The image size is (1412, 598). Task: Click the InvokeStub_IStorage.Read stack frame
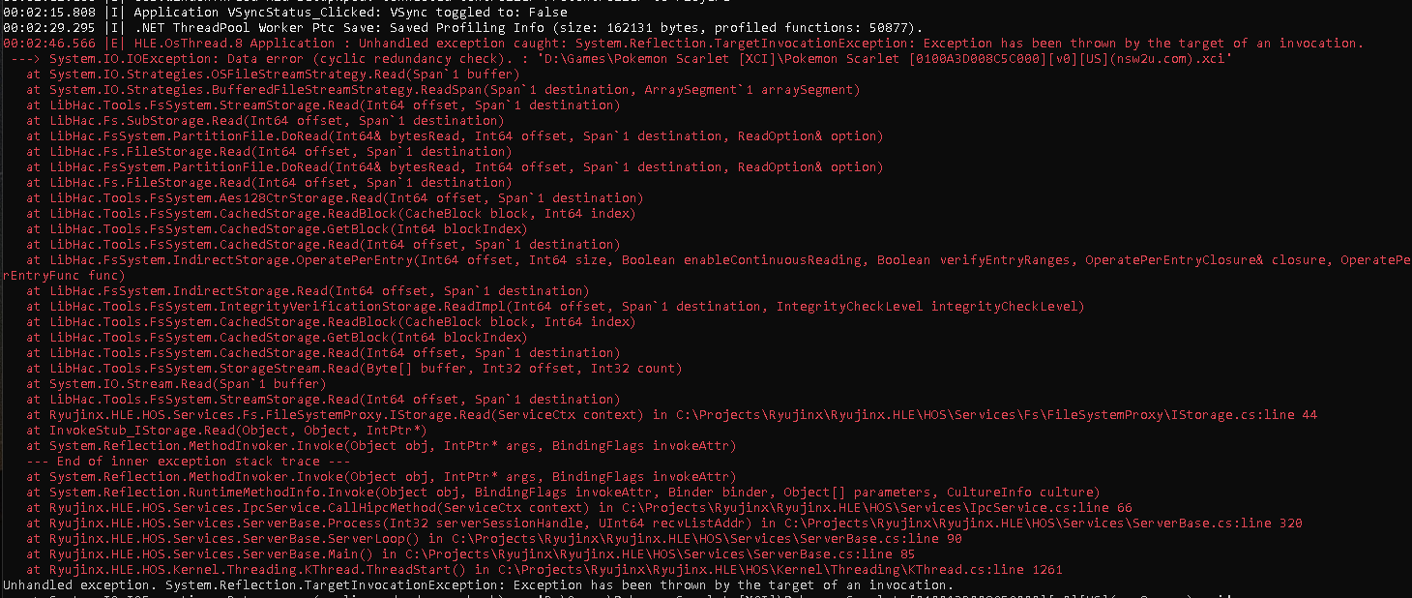tap(226, 431)
